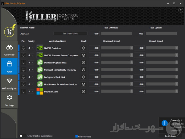
Task: Pin Host Process for Windows Services
Action: pos(23,84)
